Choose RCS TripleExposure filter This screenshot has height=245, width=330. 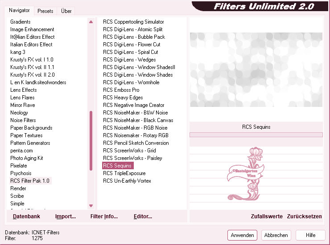124,173
